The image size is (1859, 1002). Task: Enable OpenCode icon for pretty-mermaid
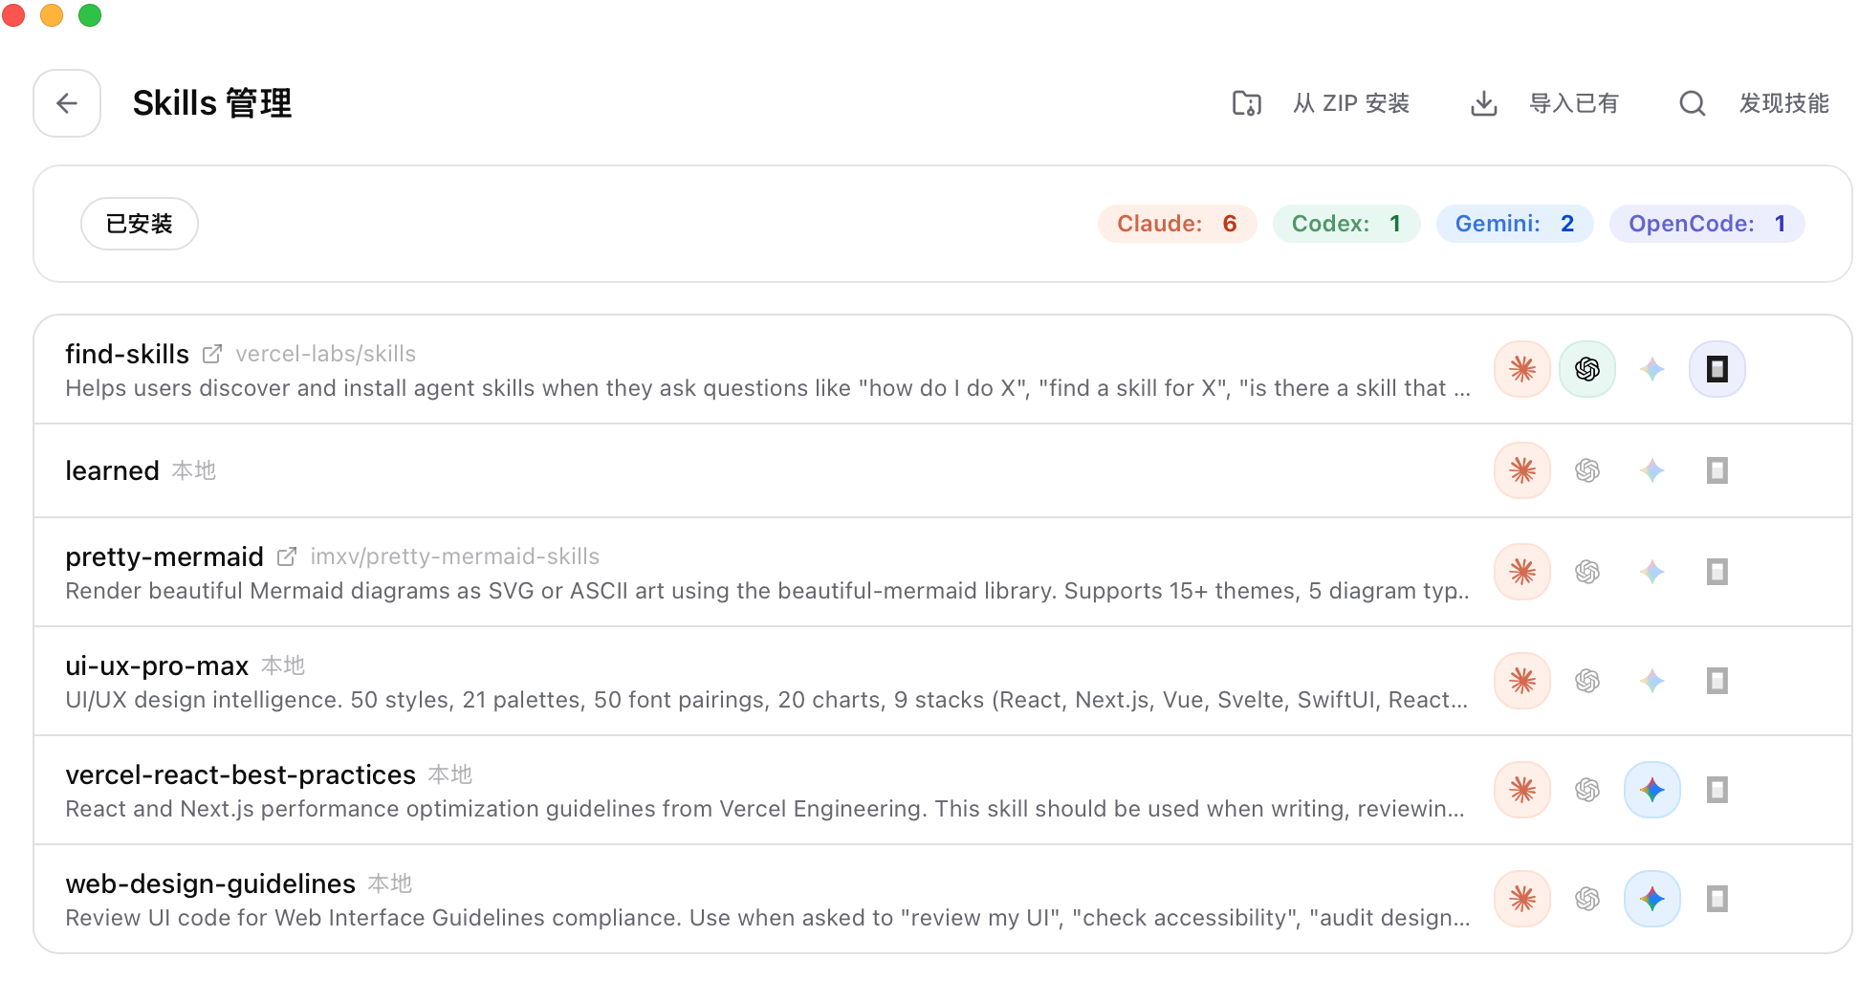coord(1717,572)
